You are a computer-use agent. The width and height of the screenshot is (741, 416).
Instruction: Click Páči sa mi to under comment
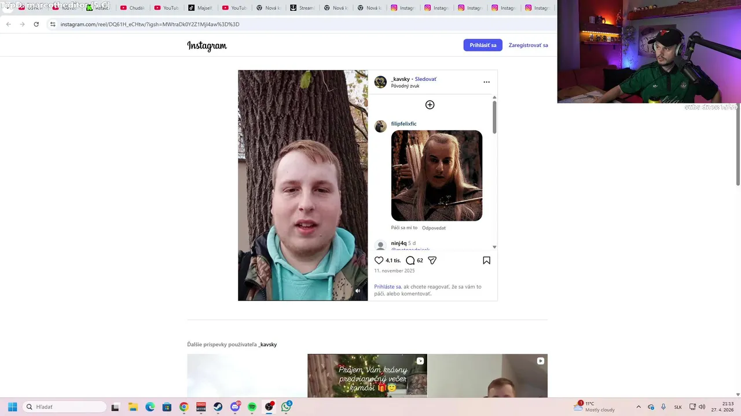404,228
